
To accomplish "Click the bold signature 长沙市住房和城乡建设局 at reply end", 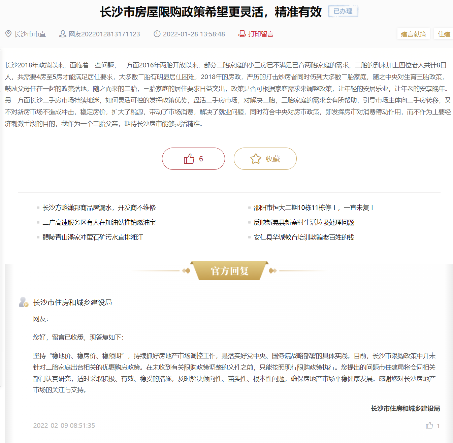I will click(406, 409).
